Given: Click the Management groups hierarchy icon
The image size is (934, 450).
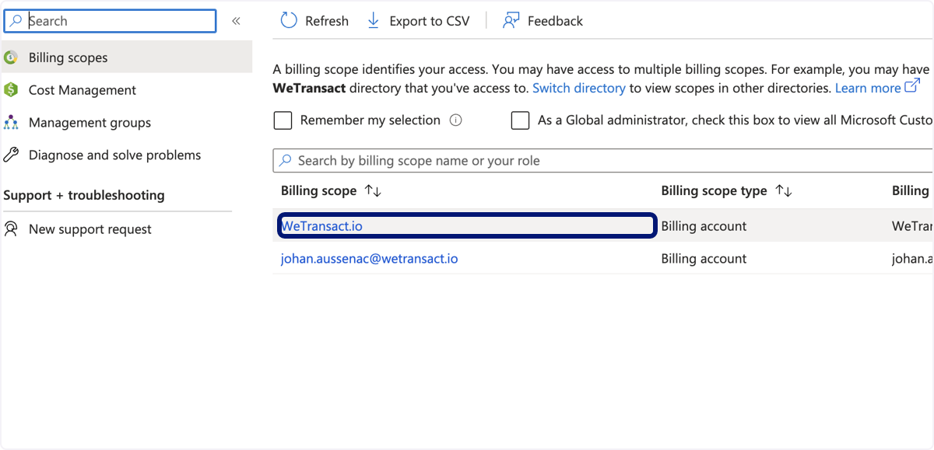Looking at the screenshot, I should pos(11,123).
